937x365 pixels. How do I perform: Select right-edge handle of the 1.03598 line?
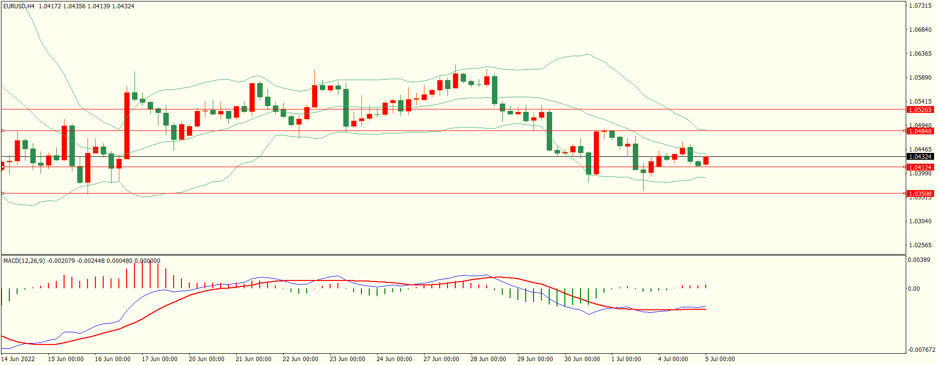point(904,193)
